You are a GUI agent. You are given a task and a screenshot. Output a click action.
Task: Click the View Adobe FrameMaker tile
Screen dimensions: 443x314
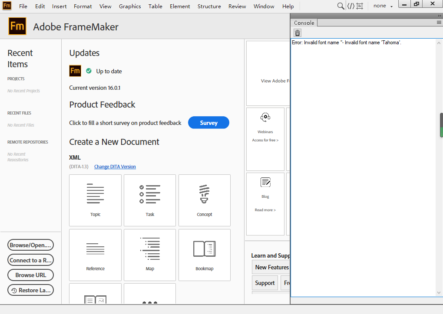tap(268, 73)
